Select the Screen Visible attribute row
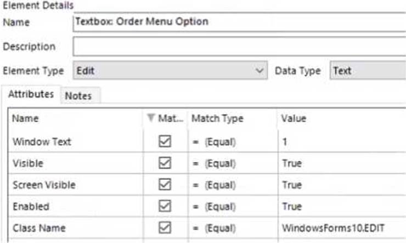406x243 pixels. (207, 185)
